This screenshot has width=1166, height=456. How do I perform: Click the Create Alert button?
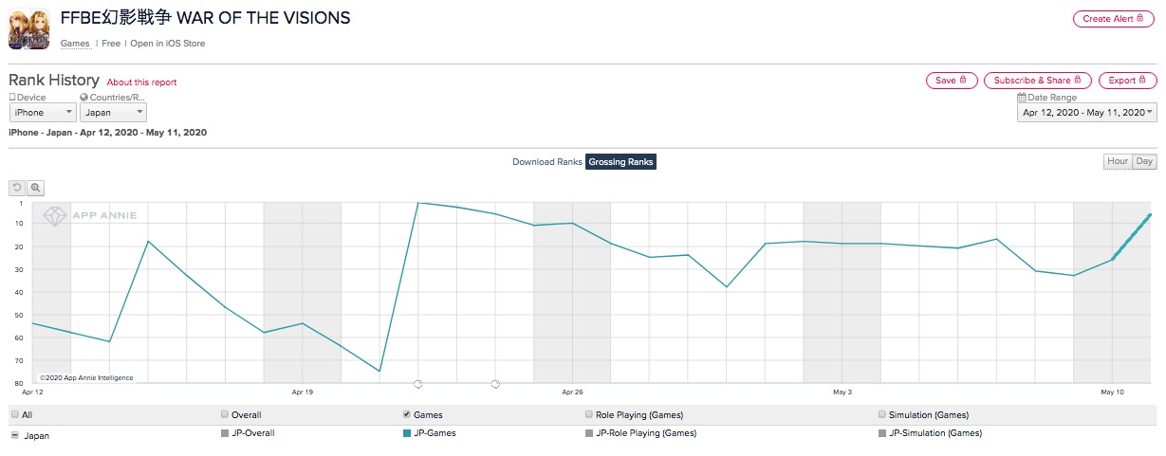pos(1115,19)
